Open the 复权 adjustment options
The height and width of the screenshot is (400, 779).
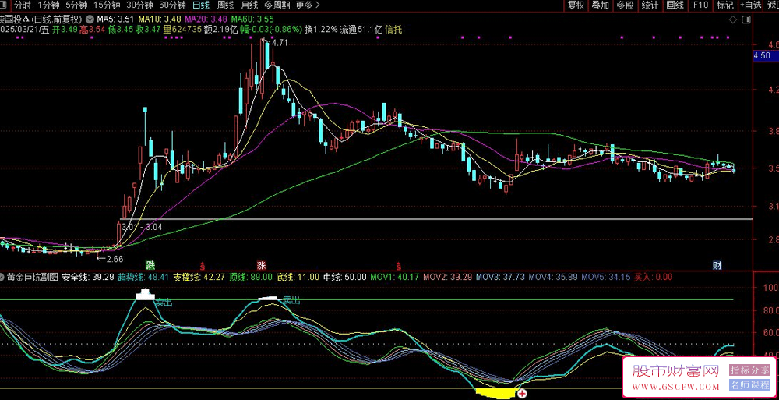pyautogui.click(x=576, y=5)
